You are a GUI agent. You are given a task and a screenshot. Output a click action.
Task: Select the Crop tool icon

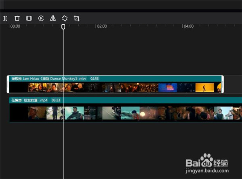pyautogui.click(x=76, y=18)
